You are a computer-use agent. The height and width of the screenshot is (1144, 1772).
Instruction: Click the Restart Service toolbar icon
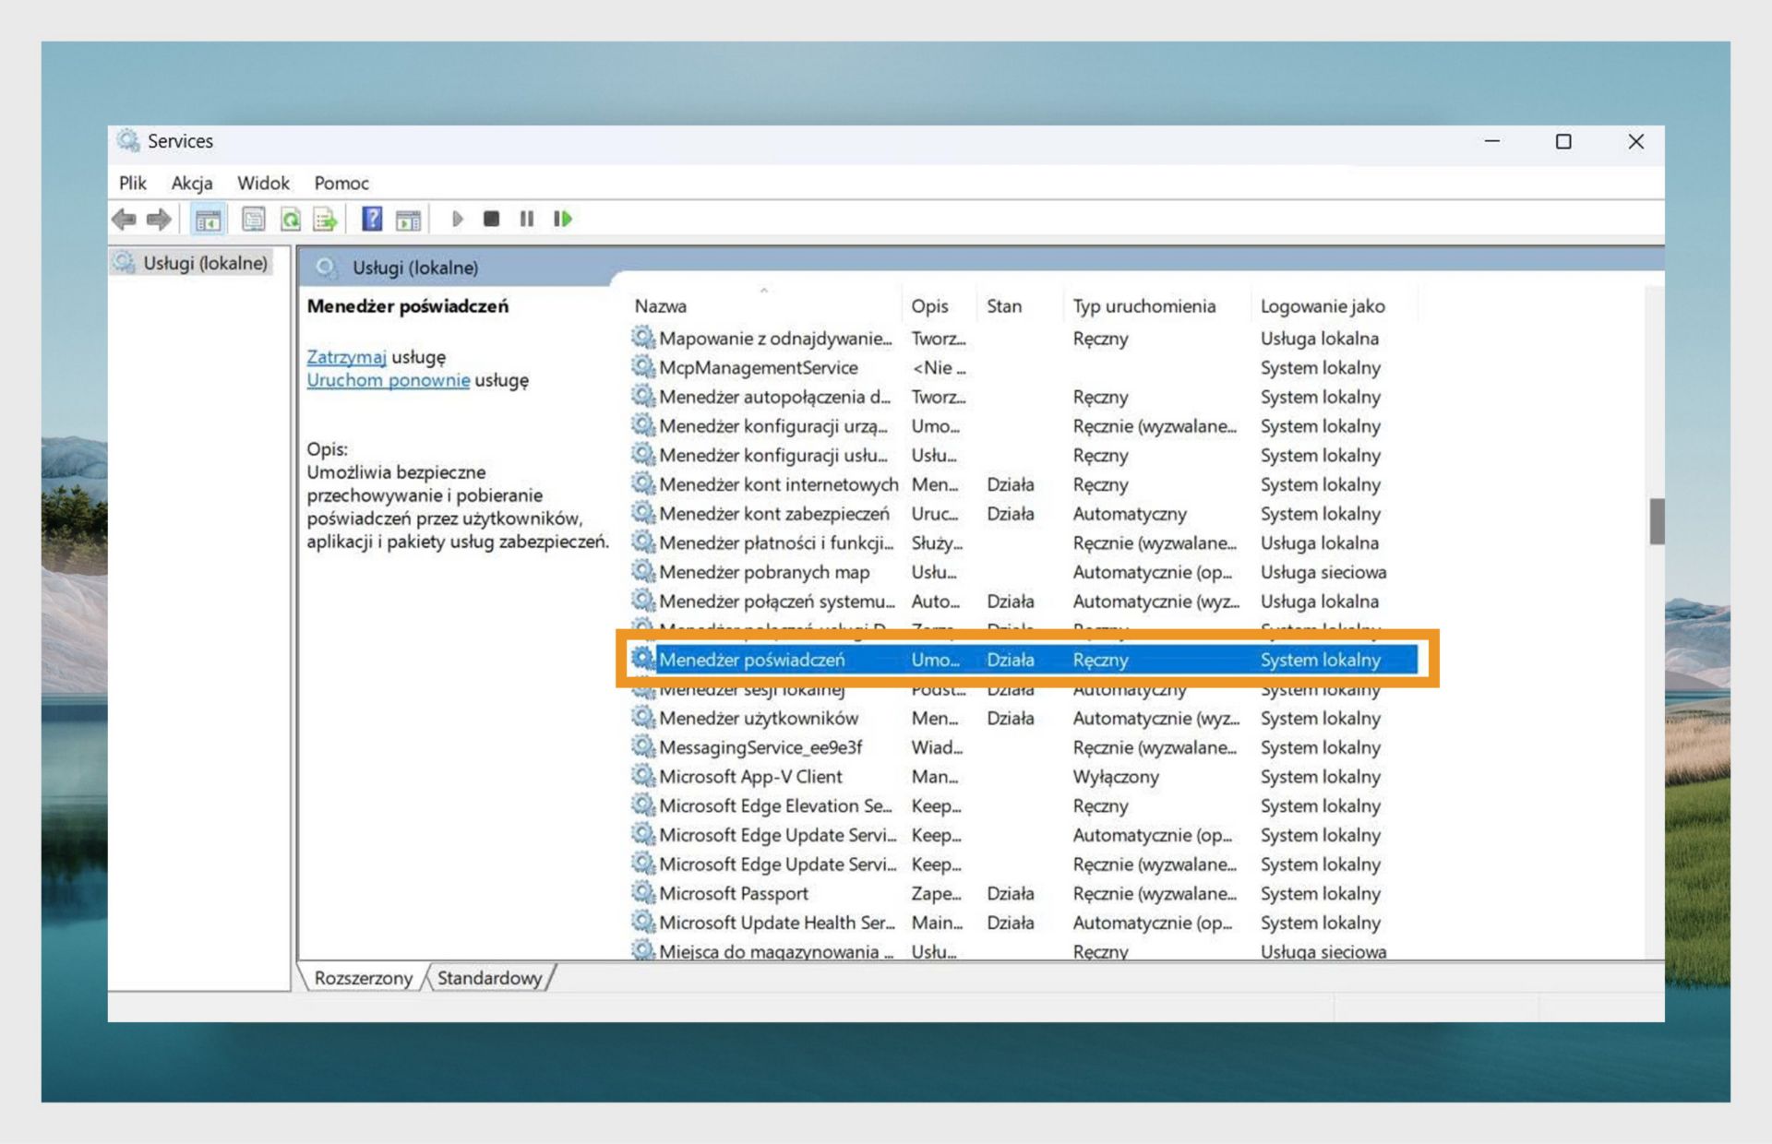[562, 219]
